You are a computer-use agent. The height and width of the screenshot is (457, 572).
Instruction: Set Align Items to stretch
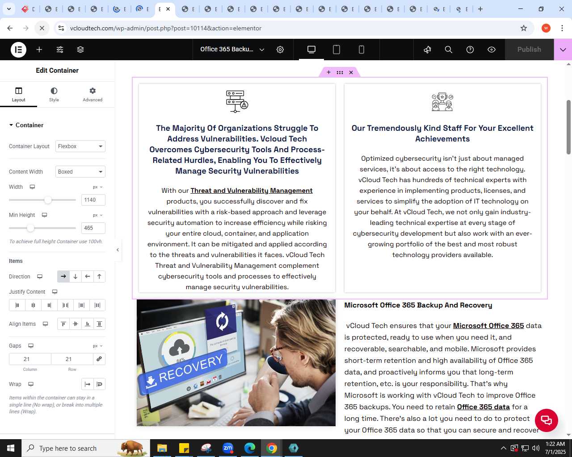click(x=99, y=324)
